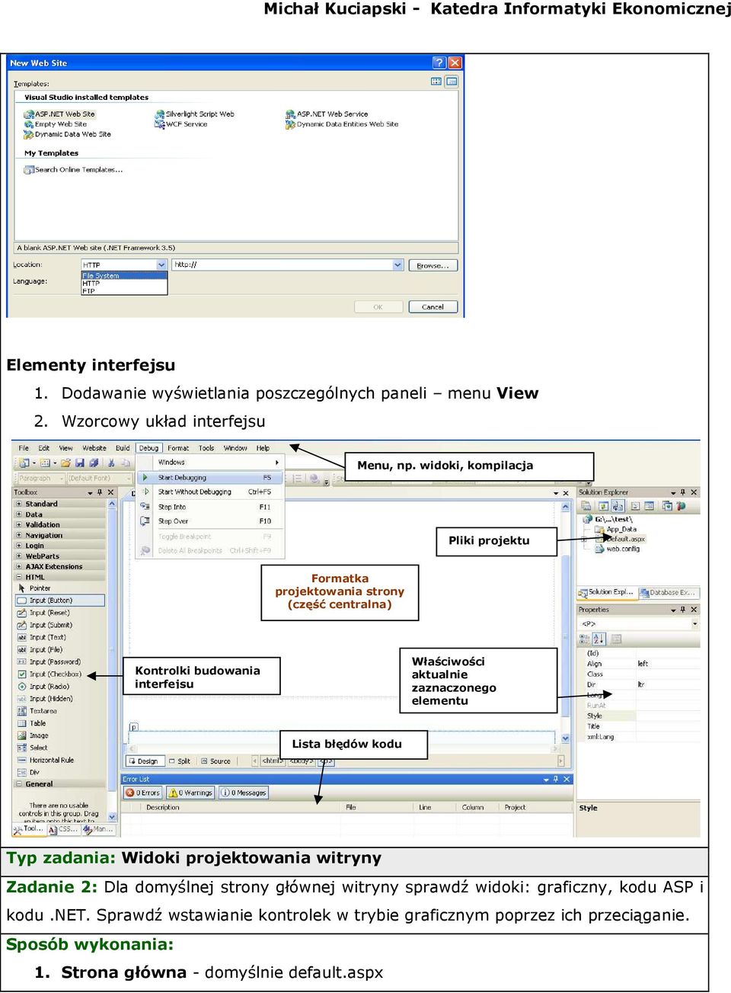Image resolution: width=731 pixels, height=993 pixels.
Task: Choose WCF Service template
Action: click(x=181, y=124)
